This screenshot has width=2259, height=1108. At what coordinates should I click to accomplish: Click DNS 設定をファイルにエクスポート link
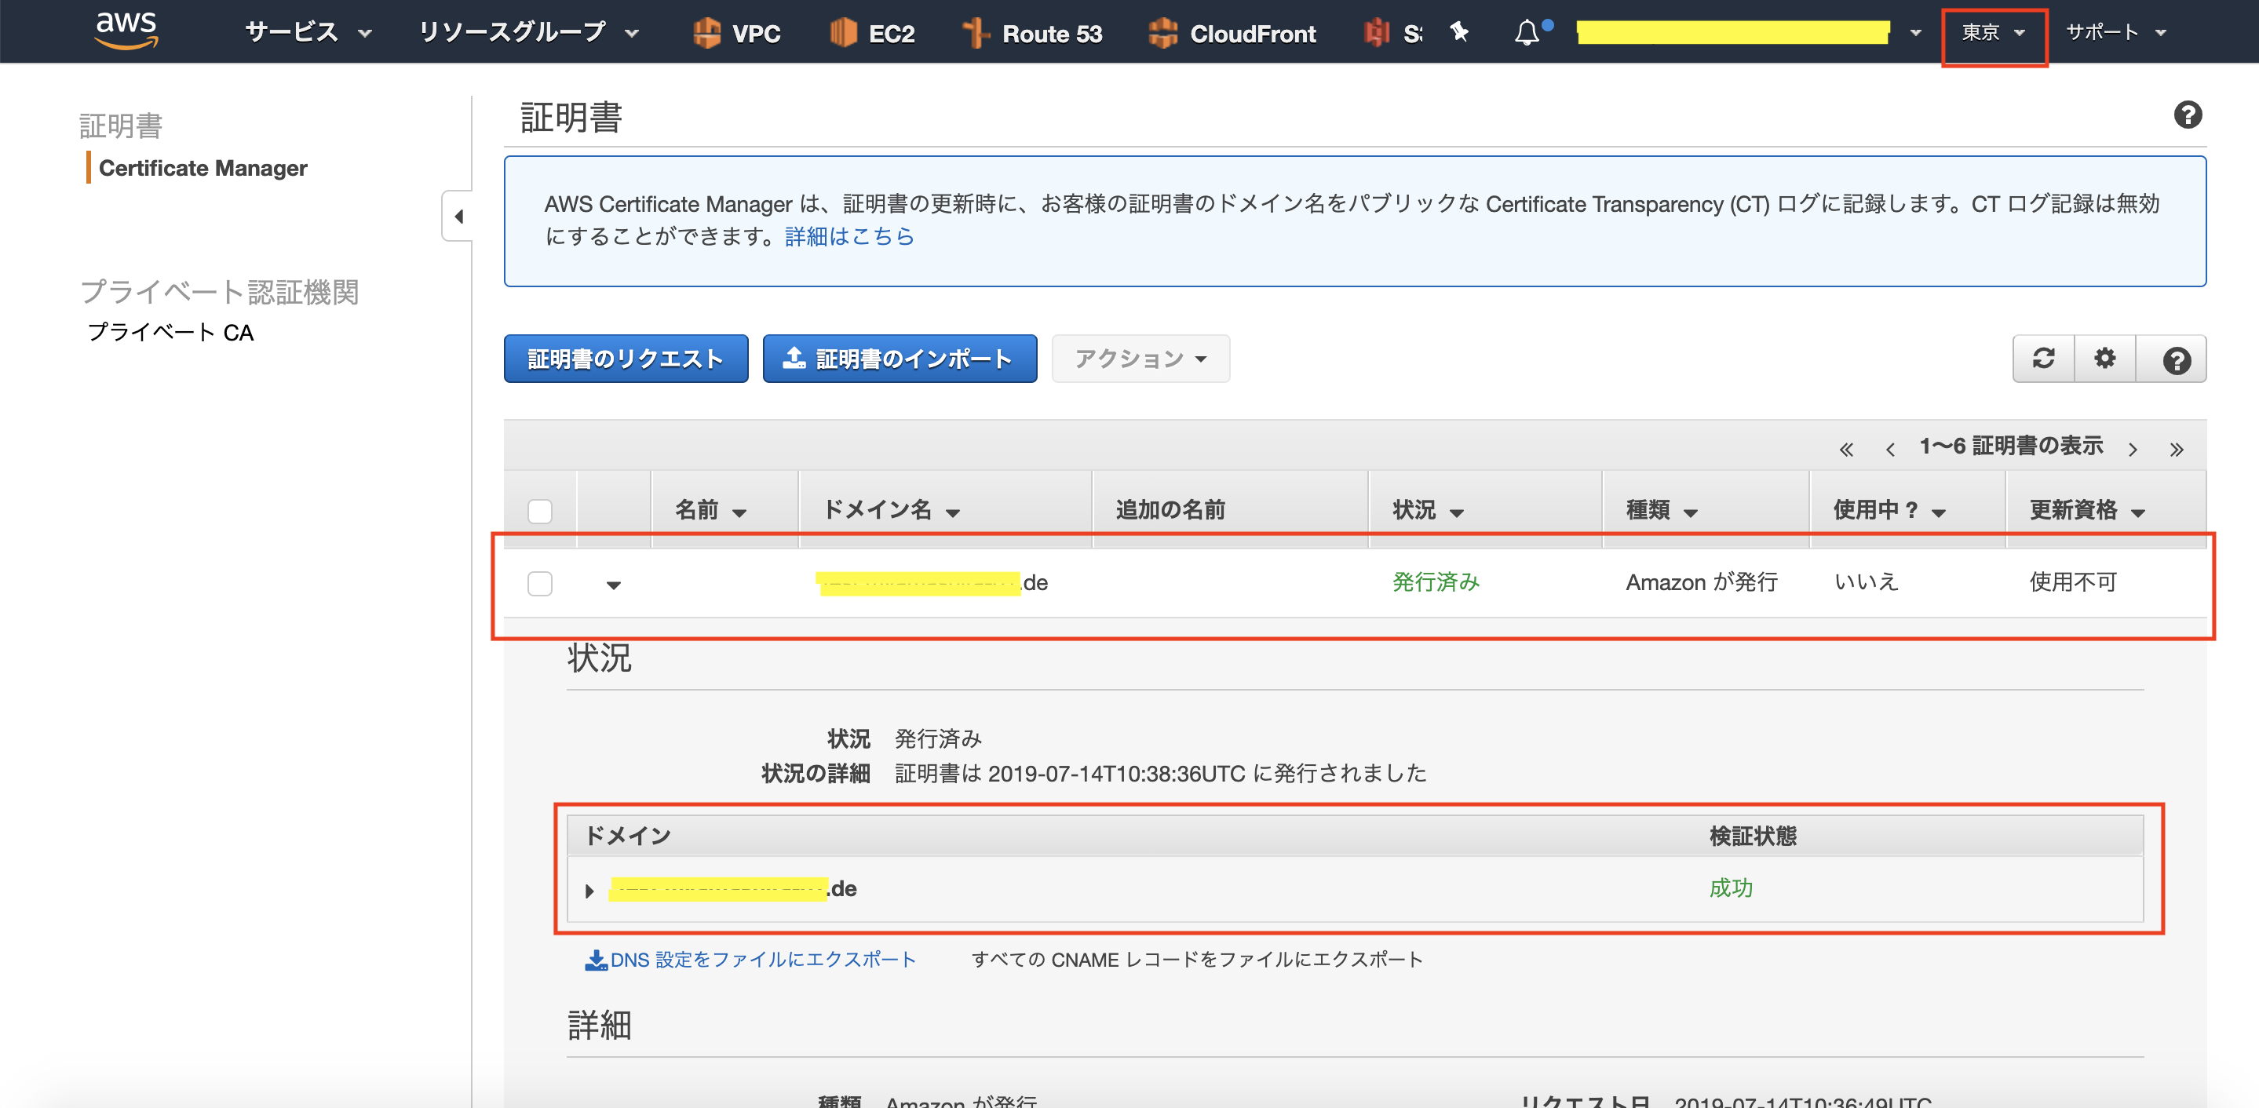pyautogui.click(x=750, y=960)
